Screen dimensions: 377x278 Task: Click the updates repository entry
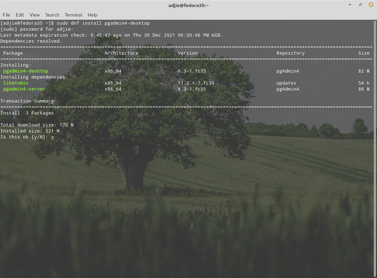tap(286, 83)
